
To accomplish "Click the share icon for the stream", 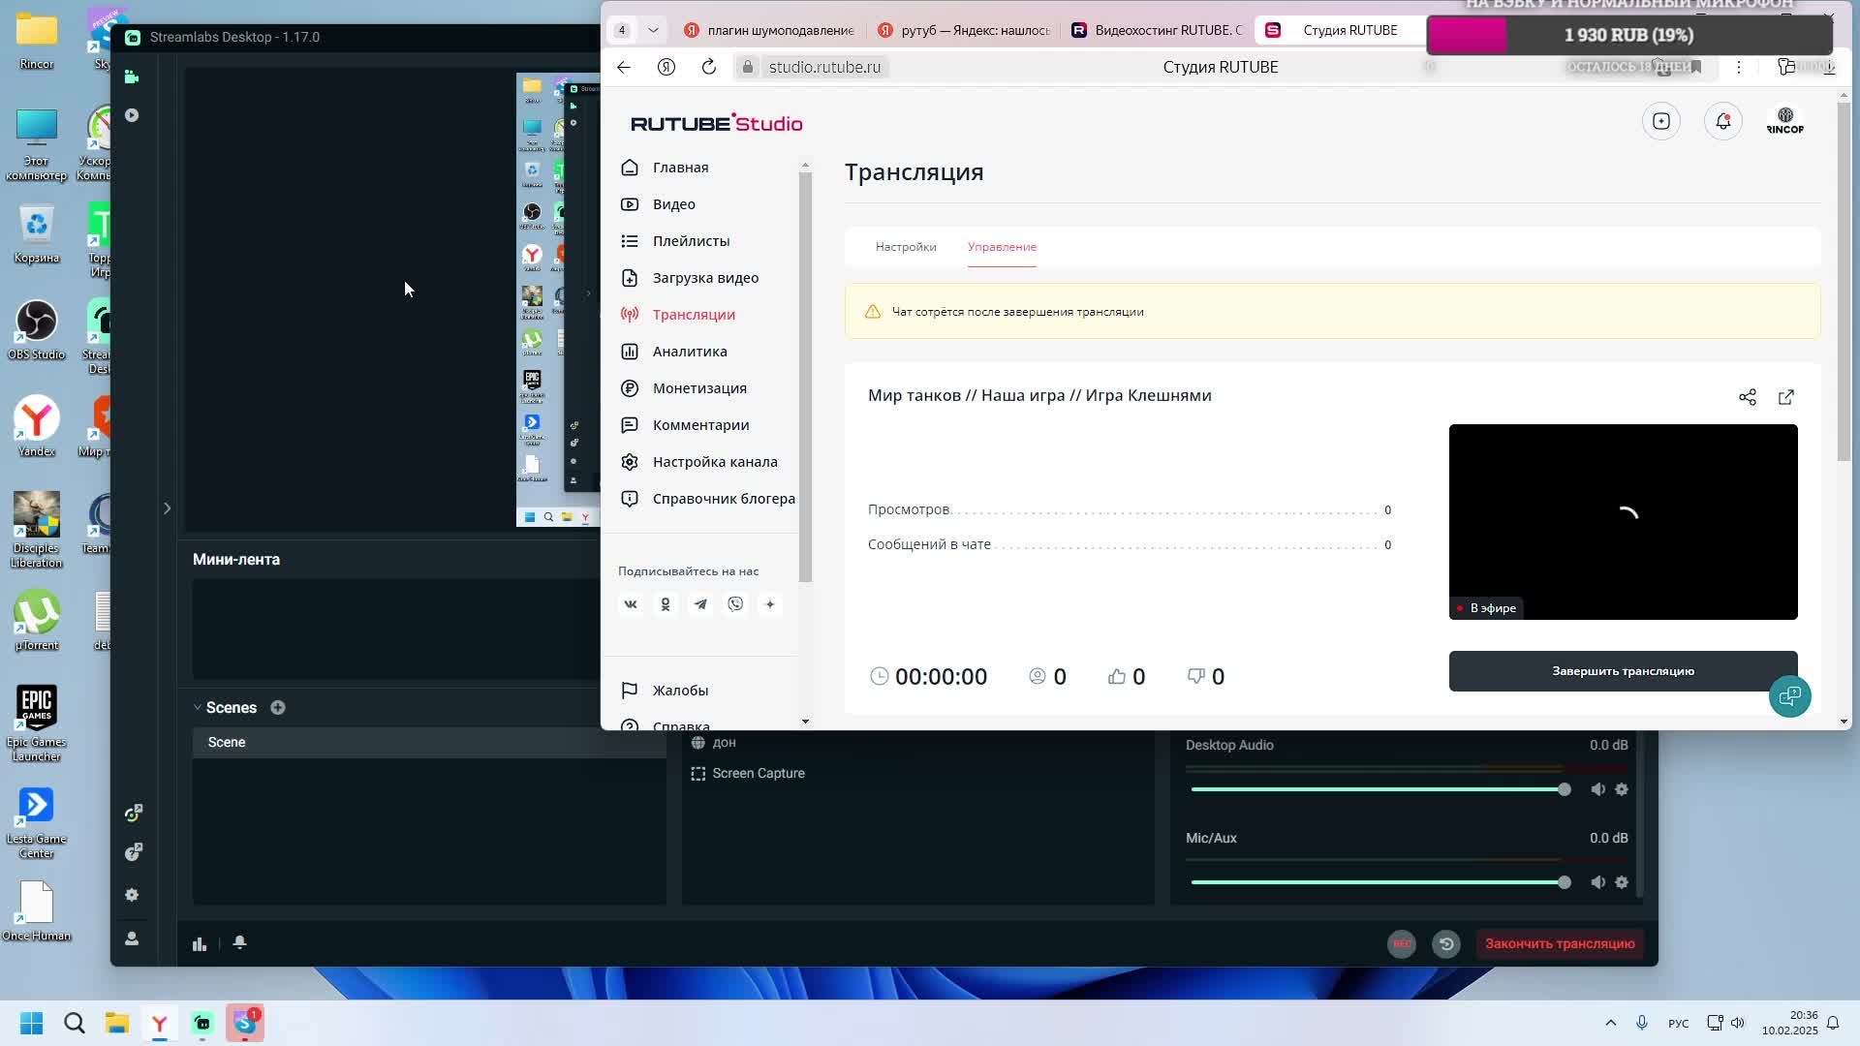I will coord(1747,397).
